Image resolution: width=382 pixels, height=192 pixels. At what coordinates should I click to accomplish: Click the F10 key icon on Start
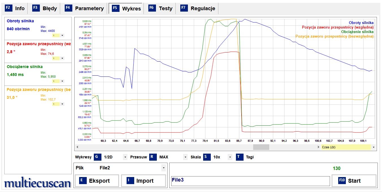pos(342,180)
